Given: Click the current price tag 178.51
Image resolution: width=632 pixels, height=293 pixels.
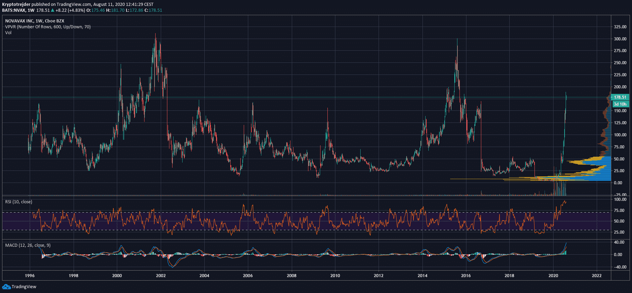Looking at the screenshot, I should click(x=620, y=97).
